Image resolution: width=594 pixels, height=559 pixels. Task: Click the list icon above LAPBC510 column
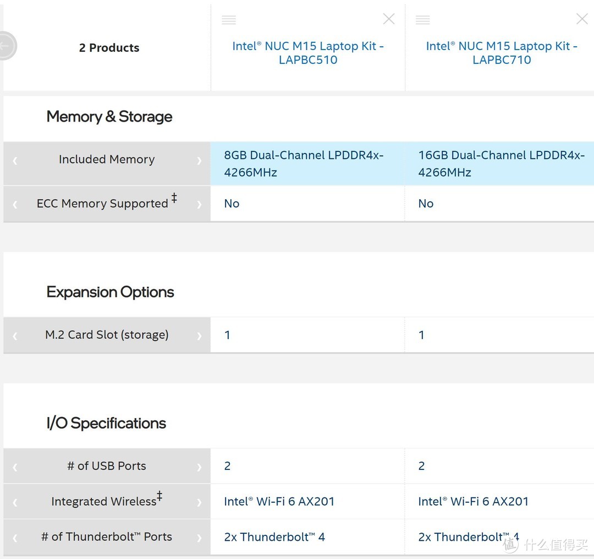pos(229,19)
